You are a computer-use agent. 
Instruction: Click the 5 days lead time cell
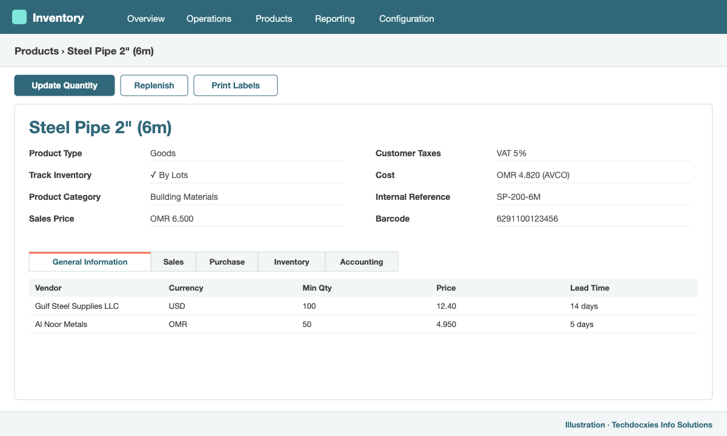[582, 324]
